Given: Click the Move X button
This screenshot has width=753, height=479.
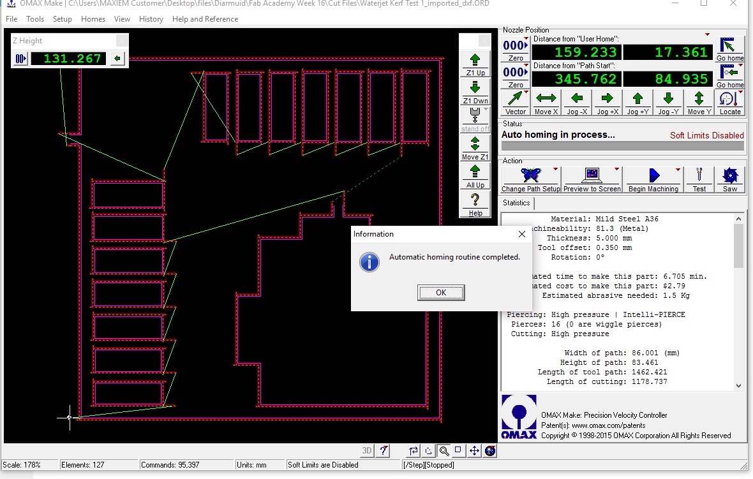Looking at the screenshot, I should pos(546,103).
